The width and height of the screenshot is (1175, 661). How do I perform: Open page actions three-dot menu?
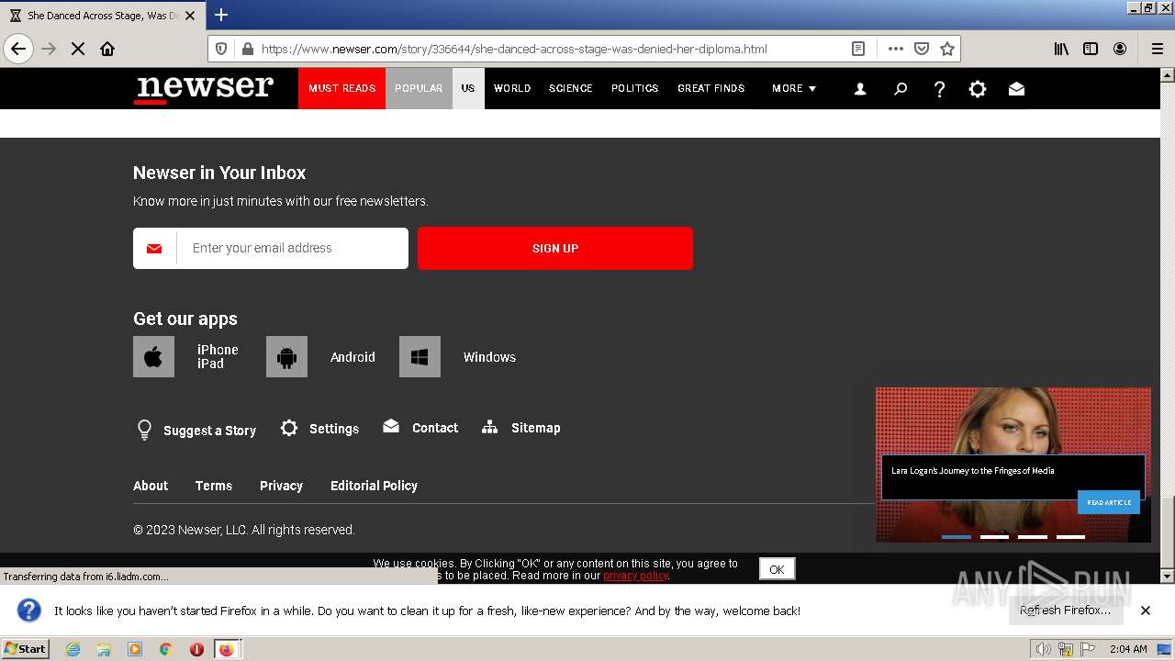coord(895,49)
